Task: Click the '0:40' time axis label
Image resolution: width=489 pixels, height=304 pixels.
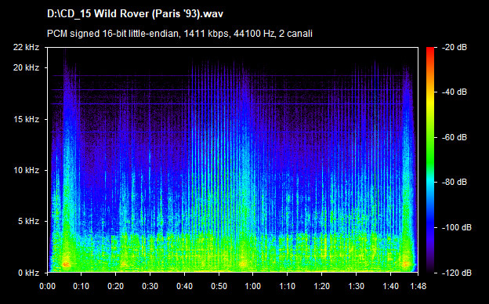Action: pyautogui.click(x=184, y=286)
